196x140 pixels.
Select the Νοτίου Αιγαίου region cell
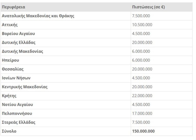coord(17,104)
